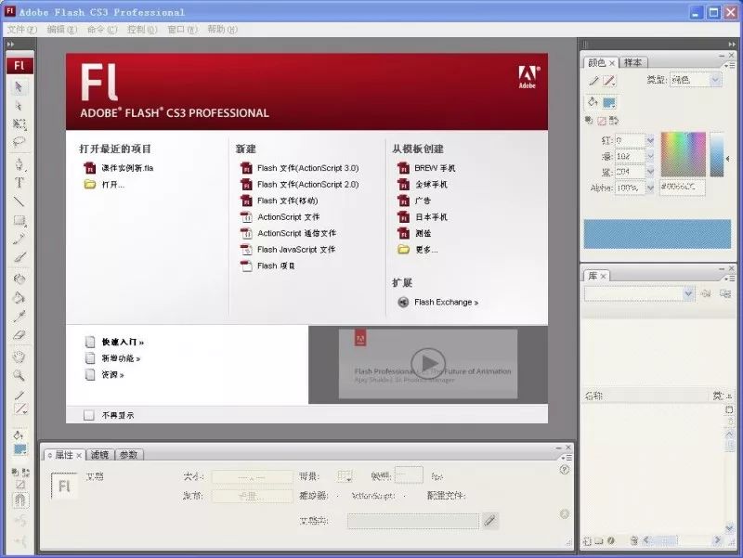Switch to the 样本 swatches tab
This screenshot has width=743, height=558.
(632, 61)
